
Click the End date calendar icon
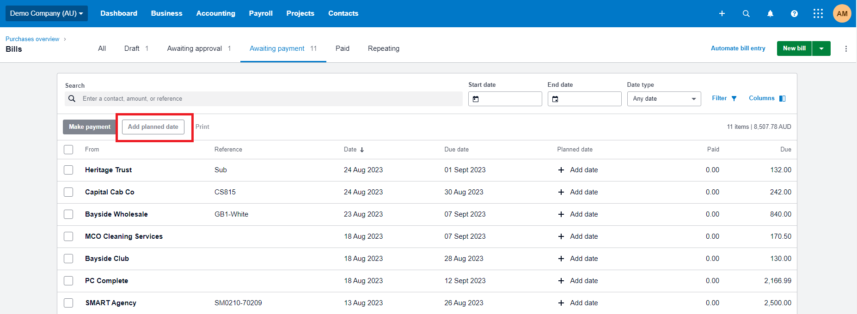[555, 99]
